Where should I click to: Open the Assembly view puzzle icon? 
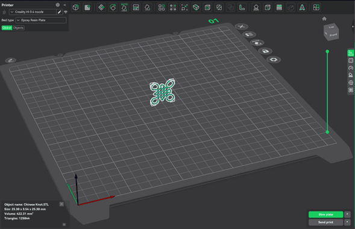[x=316, y=7]
